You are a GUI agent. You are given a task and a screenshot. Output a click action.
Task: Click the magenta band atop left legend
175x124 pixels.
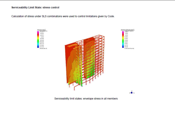click(38, 32)
